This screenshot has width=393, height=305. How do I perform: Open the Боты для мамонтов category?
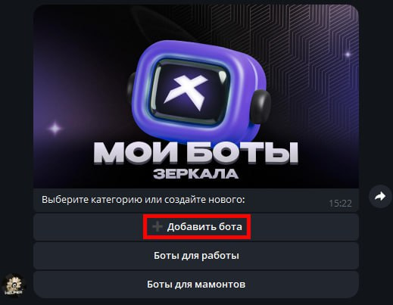tap(196, 285)
